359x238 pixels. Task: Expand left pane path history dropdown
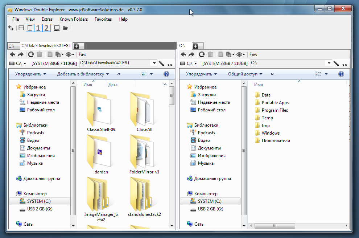coord(154,63)
